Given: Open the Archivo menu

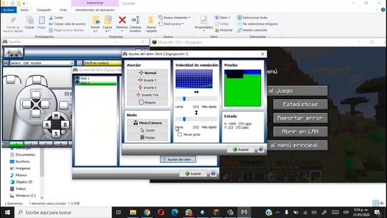Looking at the screenshot, I should pos(8,10).
